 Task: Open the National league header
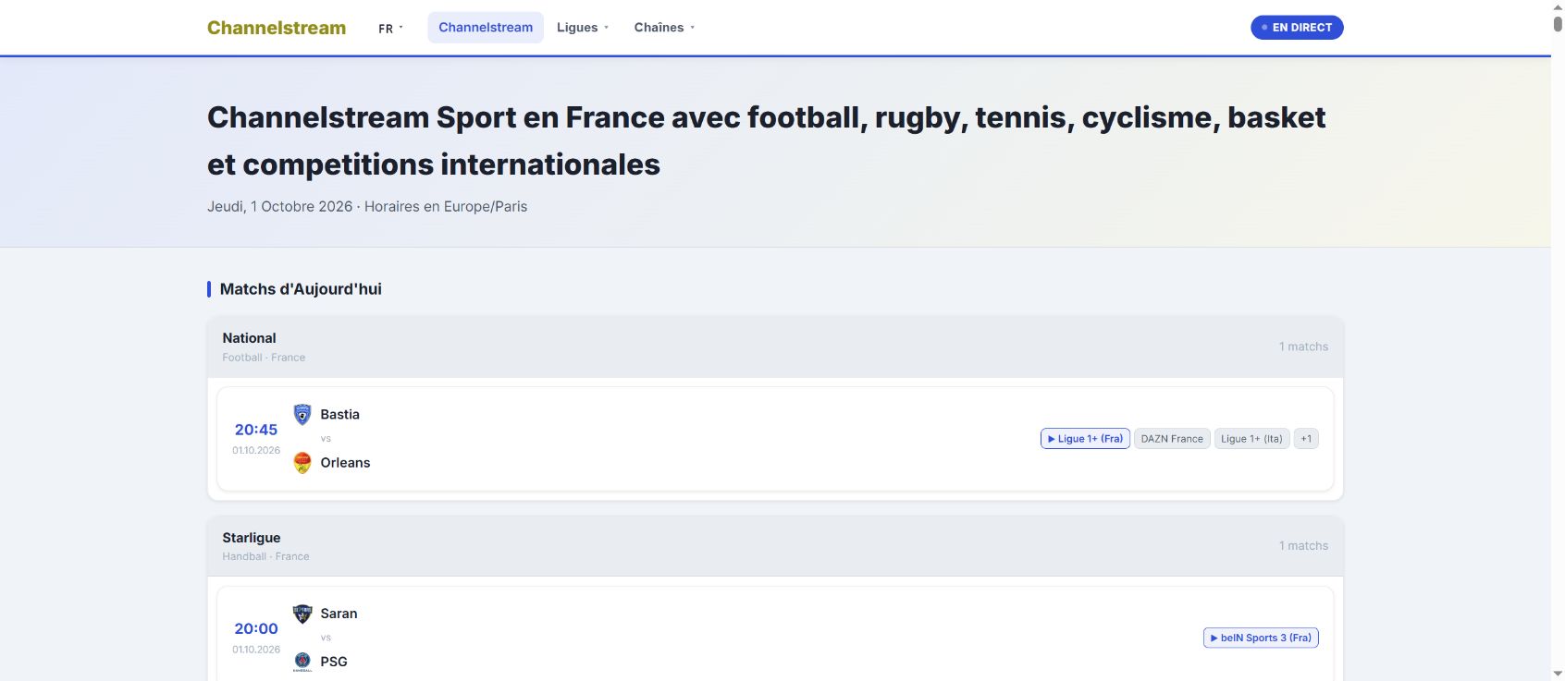click(x=775, y=347)
